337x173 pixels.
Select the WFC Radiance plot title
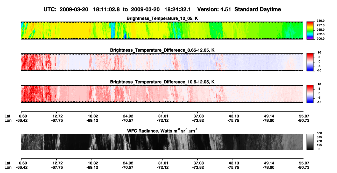click(x=162, y=131)
